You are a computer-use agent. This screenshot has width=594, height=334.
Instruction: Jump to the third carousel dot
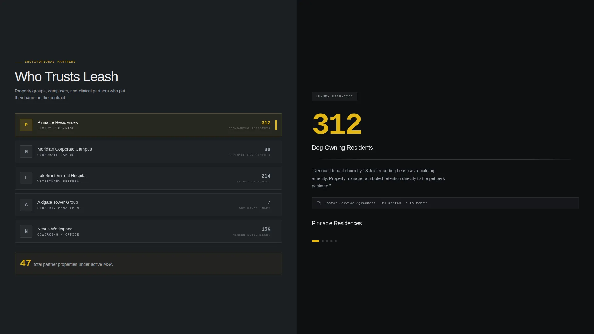pos(327,241)
